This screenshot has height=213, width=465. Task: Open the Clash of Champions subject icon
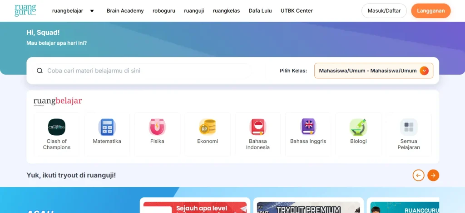point(57,127)
